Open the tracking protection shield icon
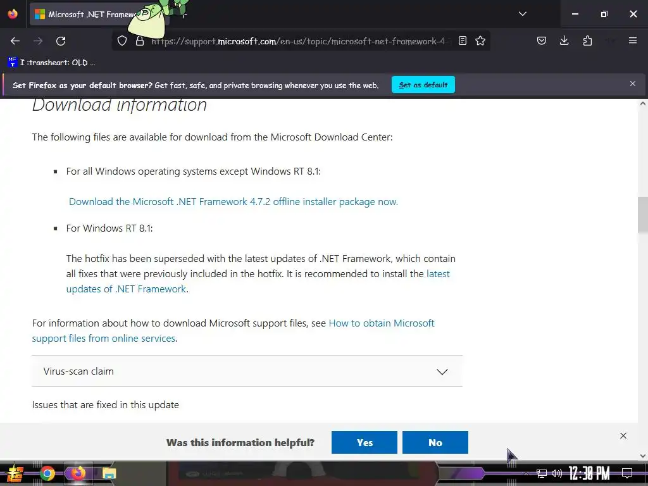648x486 pixels. pos(122,41)
